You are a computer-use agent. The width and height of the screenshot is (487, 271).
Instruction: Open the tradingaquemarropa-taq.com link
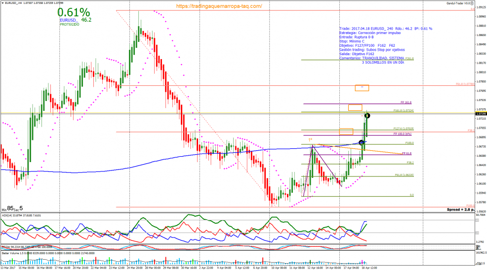pyautogui.click(x=218, y=6)
